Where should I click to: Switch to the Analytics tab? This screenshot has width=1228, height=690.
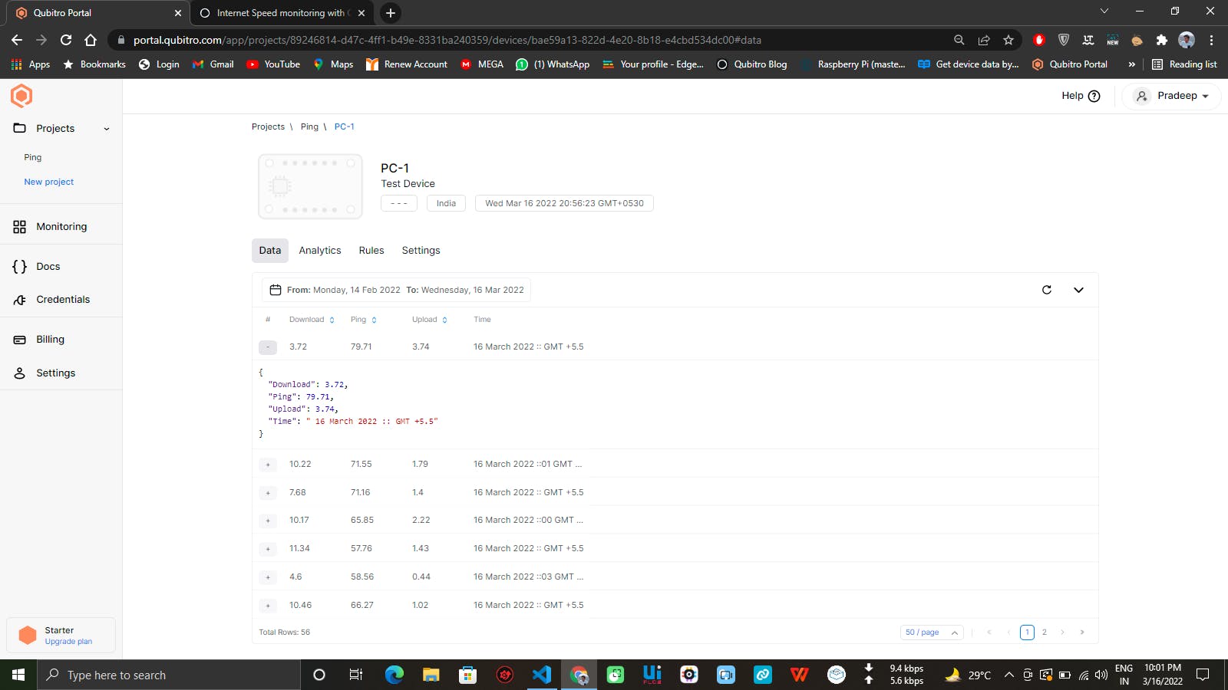[320, 251]
